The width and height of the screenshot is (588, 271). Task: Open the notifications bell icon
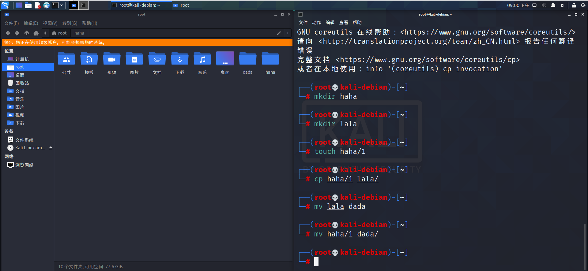(x=553, y=5)
